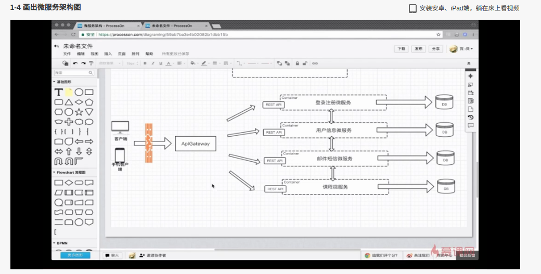Open the font color dropdown
Screen dimensions: 541x274
169,63
